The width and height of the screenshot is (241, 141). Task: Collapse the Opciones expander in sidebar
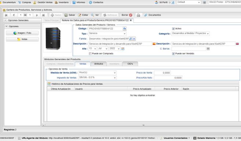(7, 26)
